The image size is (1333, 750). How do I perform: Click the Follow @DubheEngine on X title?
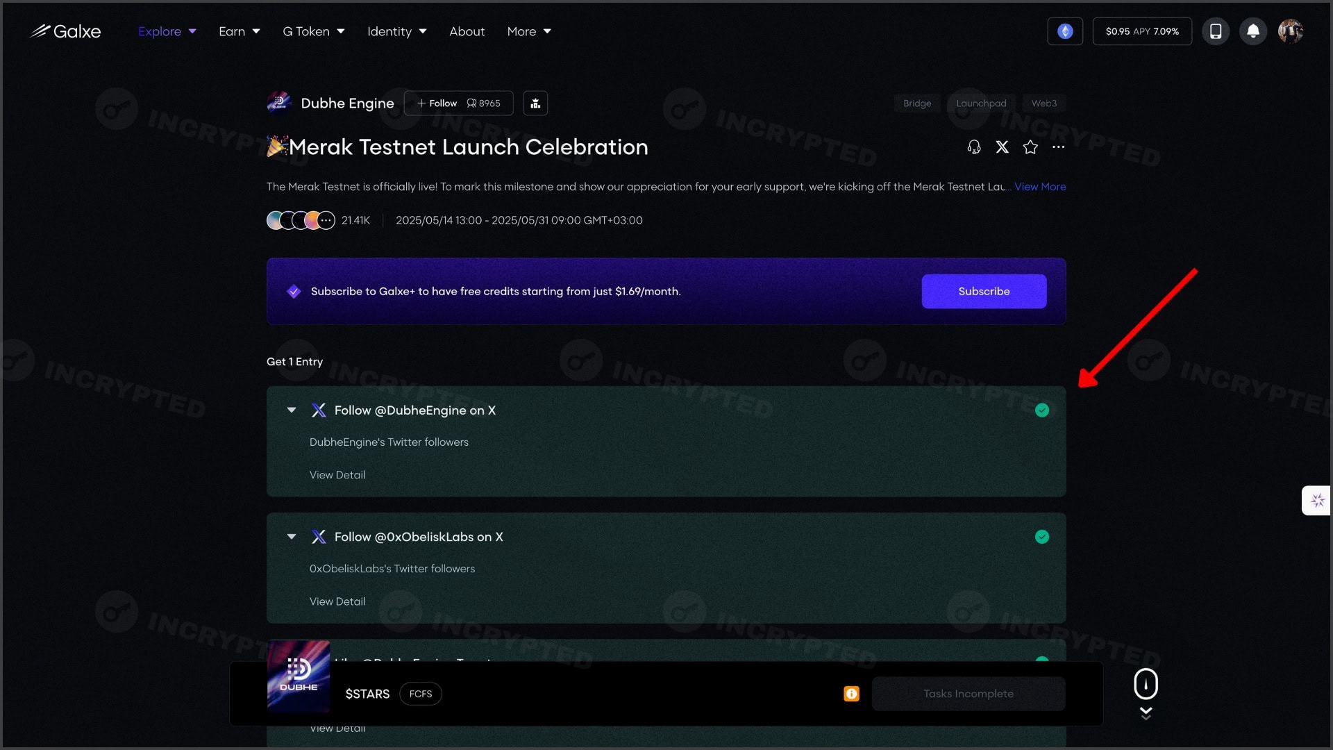pyautogui.click(x=415, y=410)
